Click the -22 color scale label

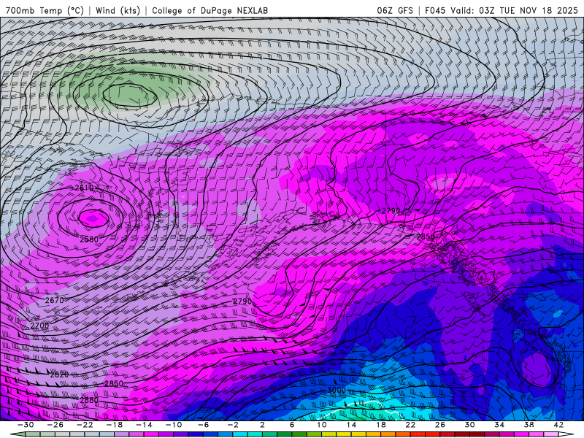point(85,425)
